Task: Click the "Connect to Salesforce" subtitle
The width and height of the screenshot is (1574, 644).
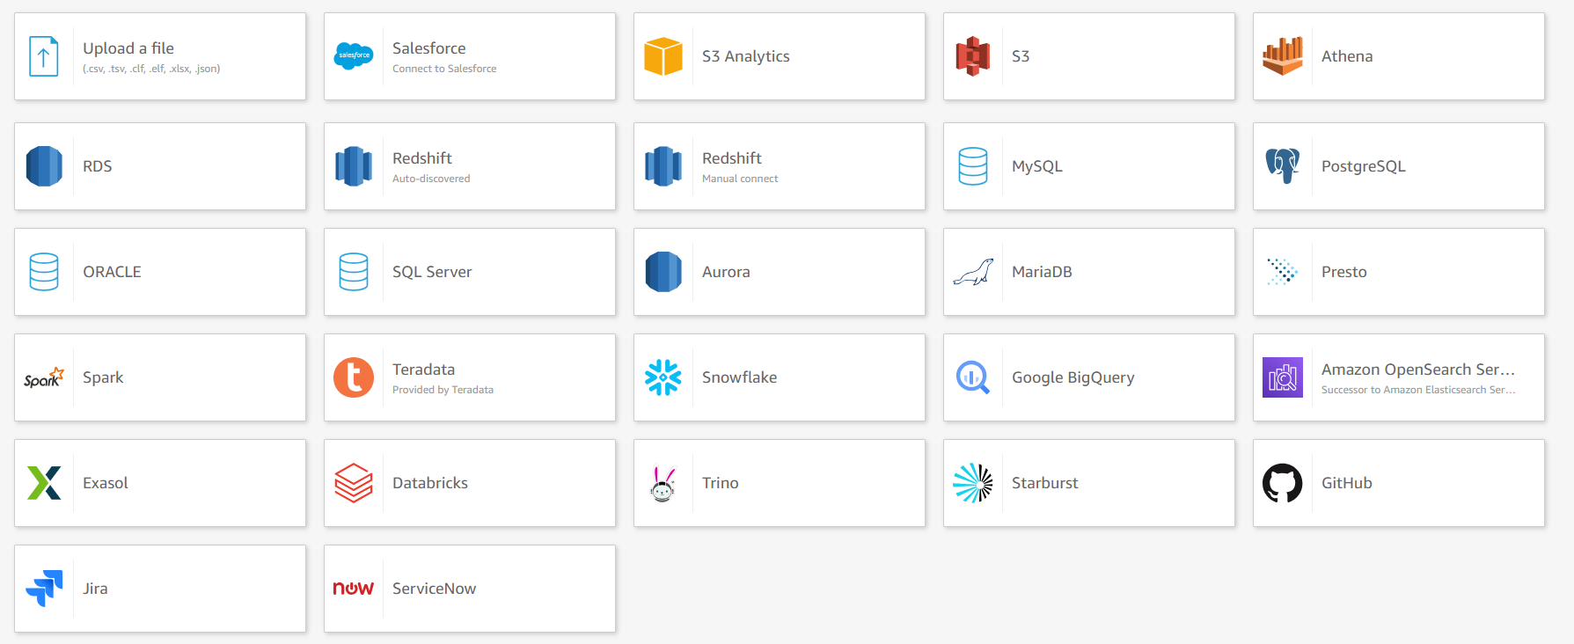Action: [x=444, y=69]
